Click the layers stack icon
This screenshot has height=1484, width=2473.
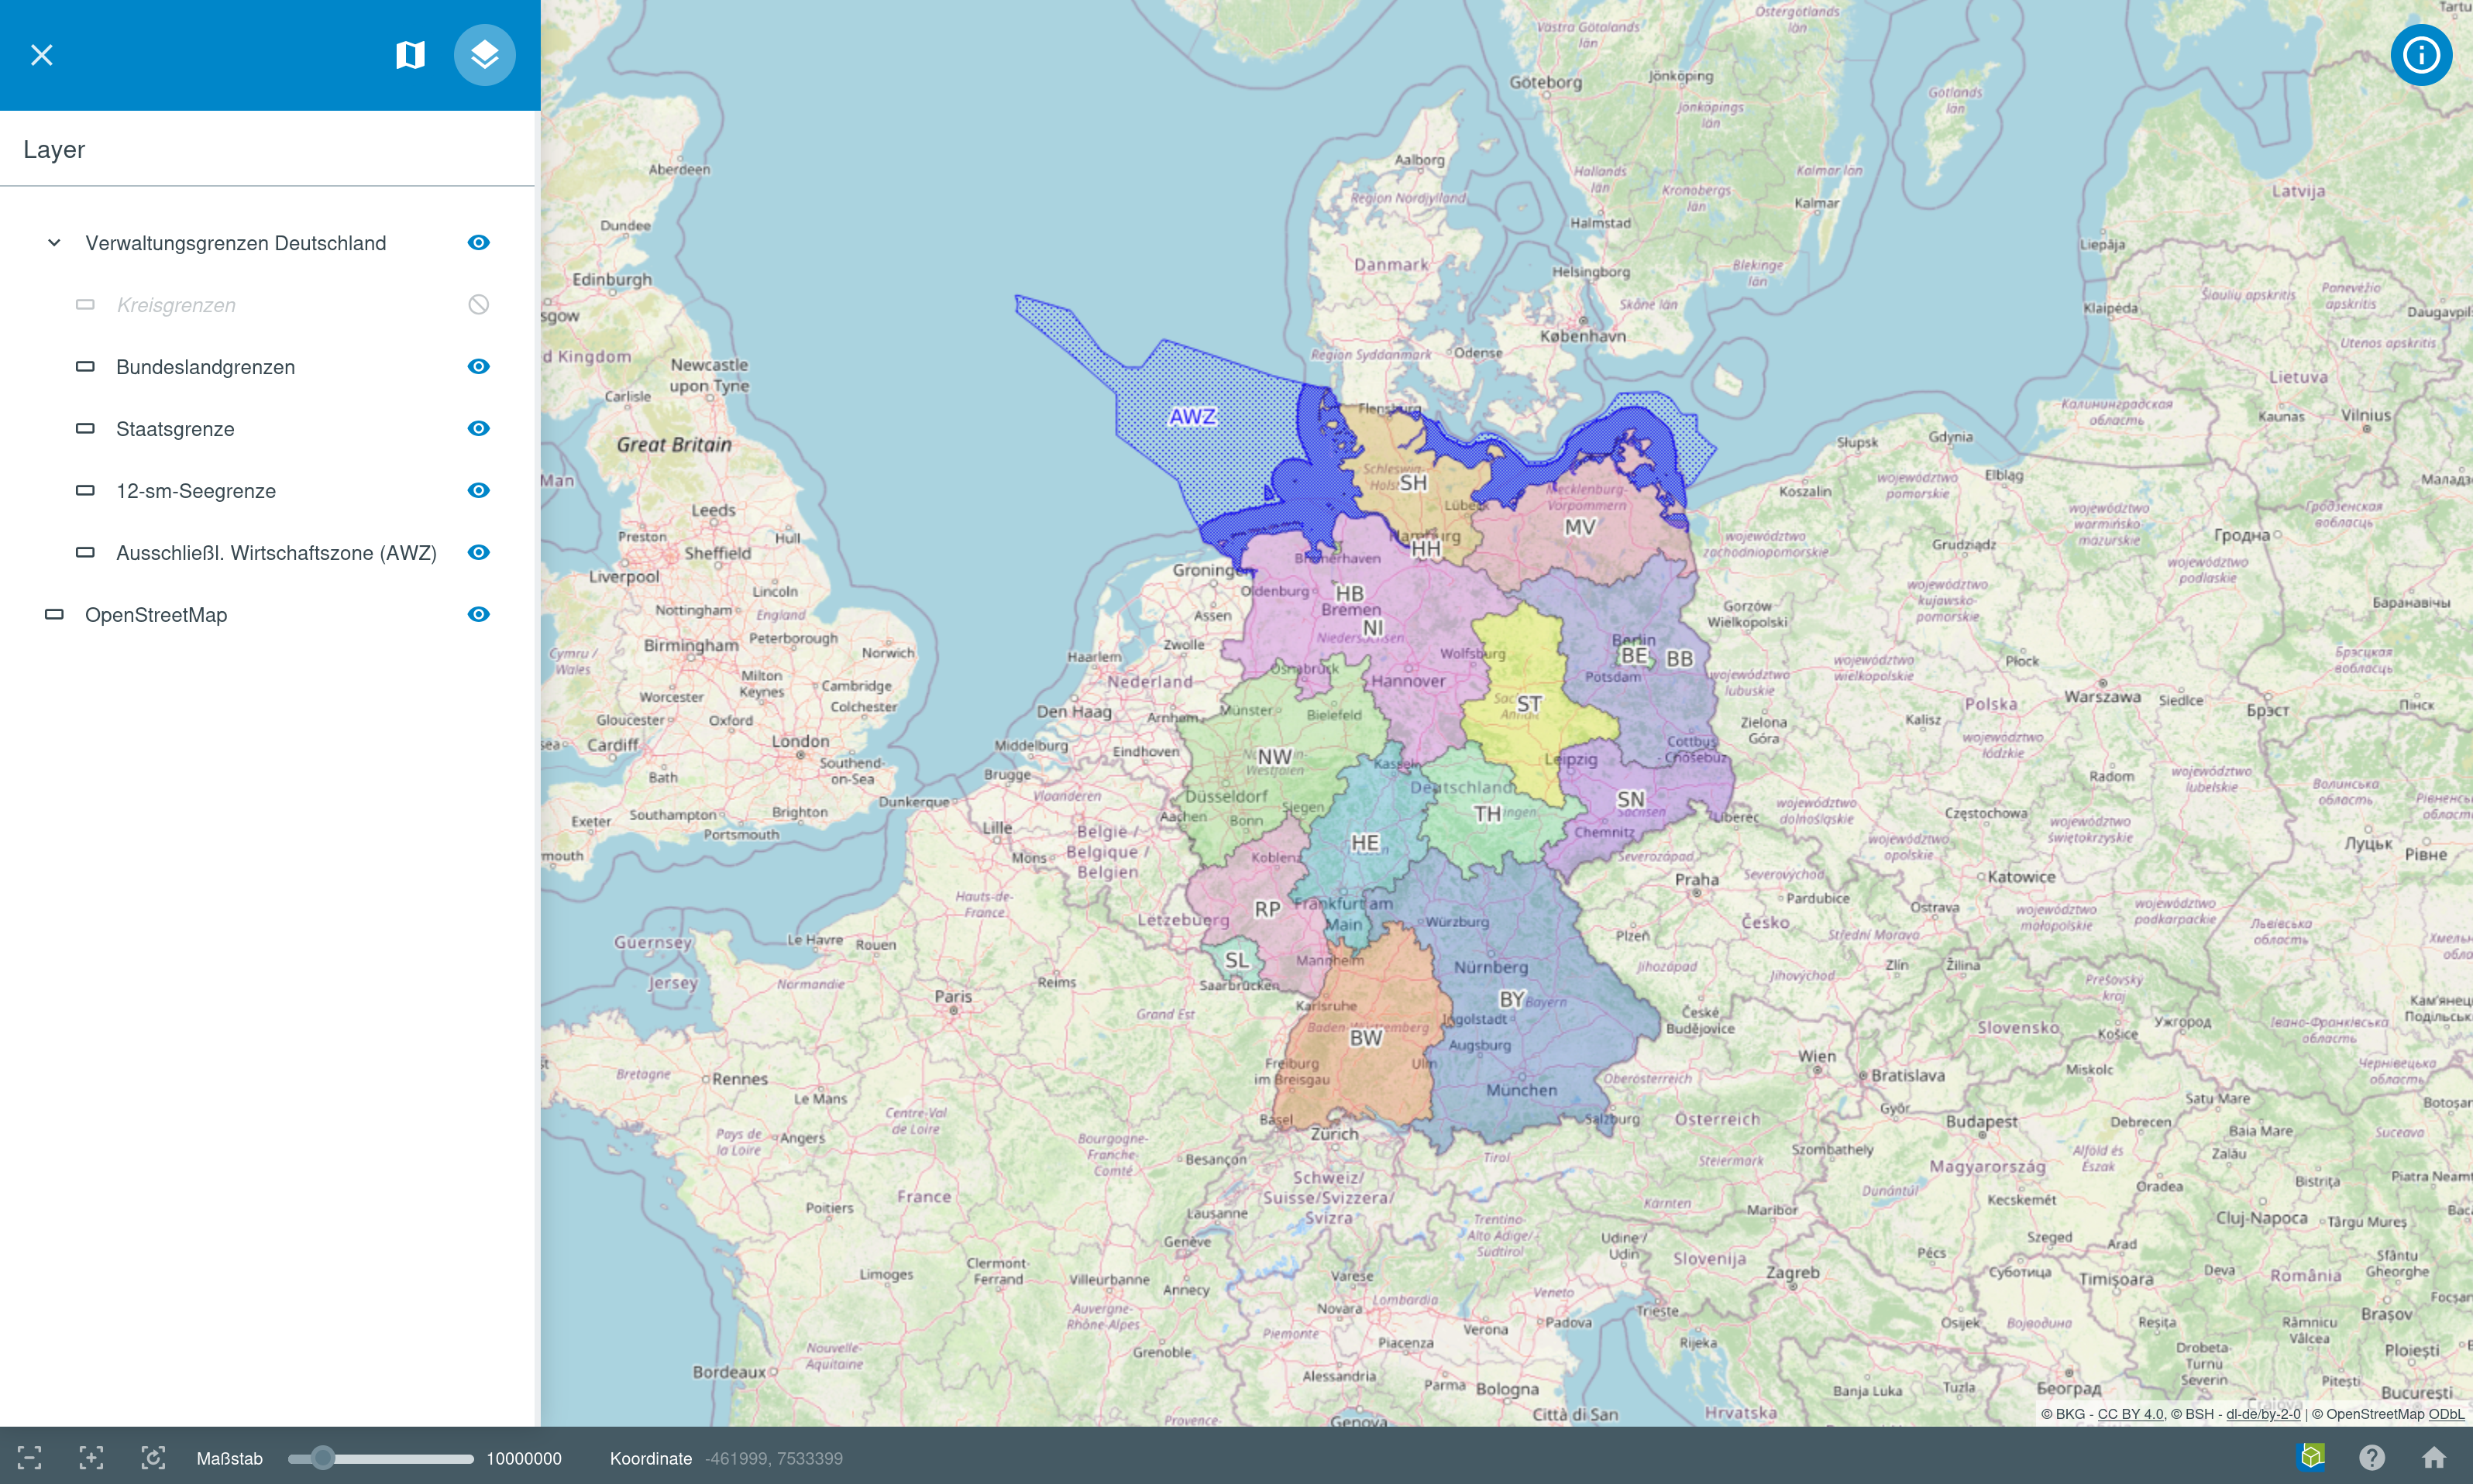point(484,55)
